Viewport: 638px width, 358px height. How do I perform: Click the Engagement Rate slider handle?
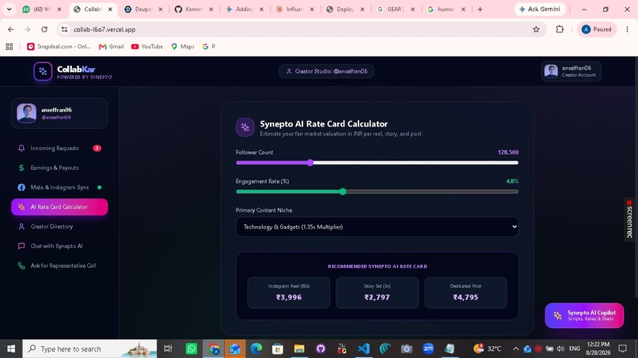[343, 191]
